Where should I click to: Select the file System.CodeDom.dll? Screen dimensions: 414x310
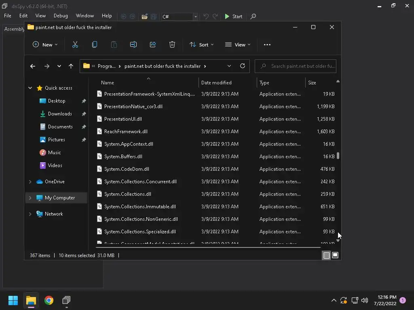(x=127, y=169)
